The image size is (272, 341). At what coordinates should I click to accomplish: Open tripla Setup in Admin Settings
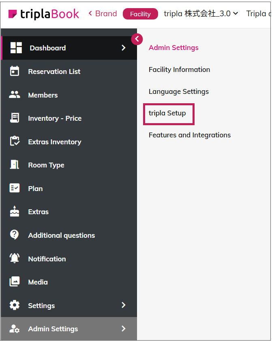167,113
